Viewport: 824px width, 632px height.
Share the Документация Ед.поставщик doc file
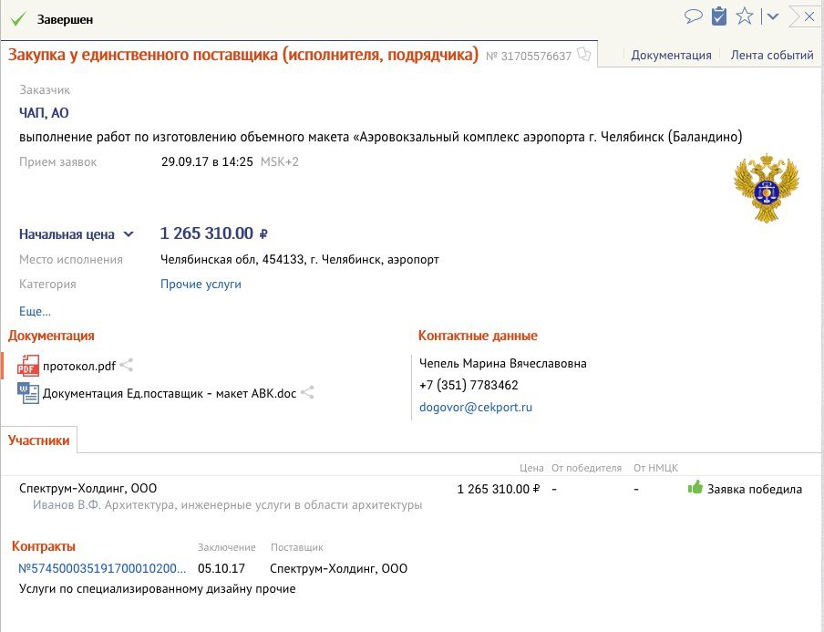(308, 393)
